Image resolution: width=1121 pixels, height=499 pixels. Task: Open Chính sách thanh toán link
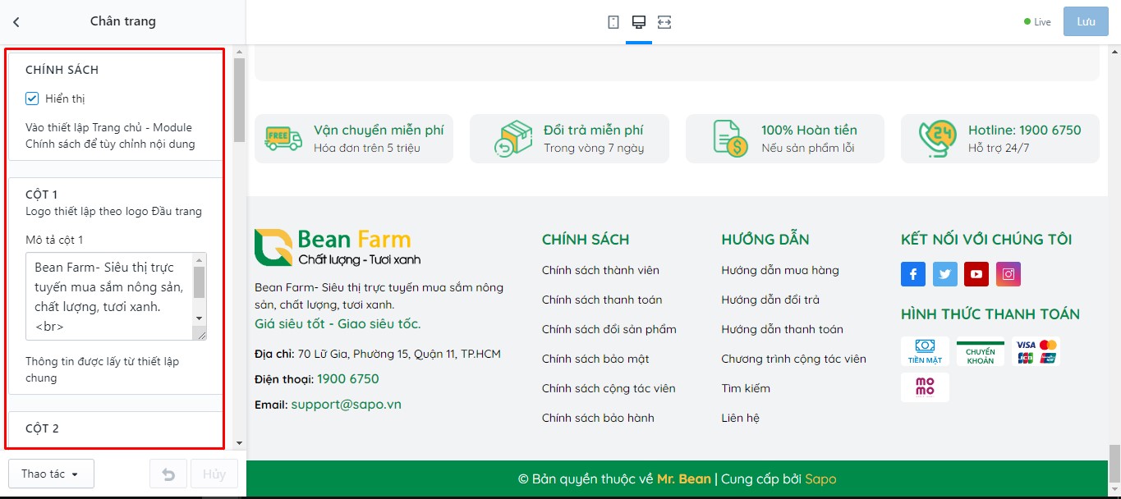tap(602, 300)
